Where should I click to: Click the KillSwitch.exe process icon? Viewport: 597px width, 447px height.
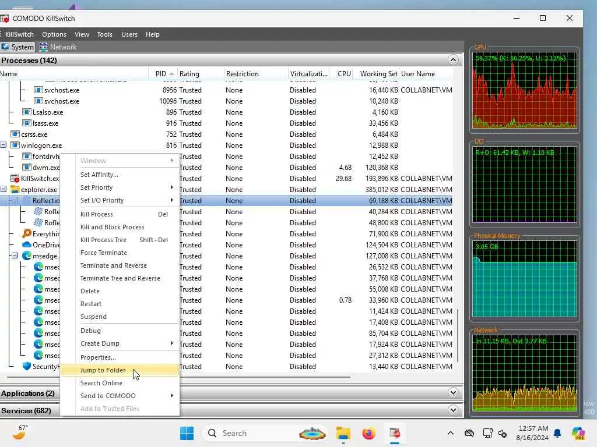15,178
